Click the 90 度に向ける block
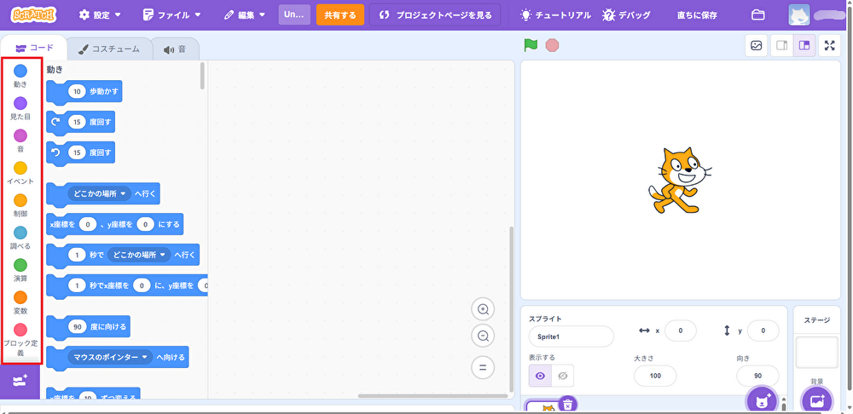 (88, 326)
